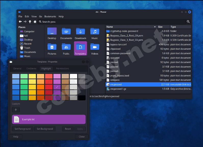The height and width of the screenshot is (147, 203).
Task: Open Trash in the Places sidebar
Action: tap(27, 48)
